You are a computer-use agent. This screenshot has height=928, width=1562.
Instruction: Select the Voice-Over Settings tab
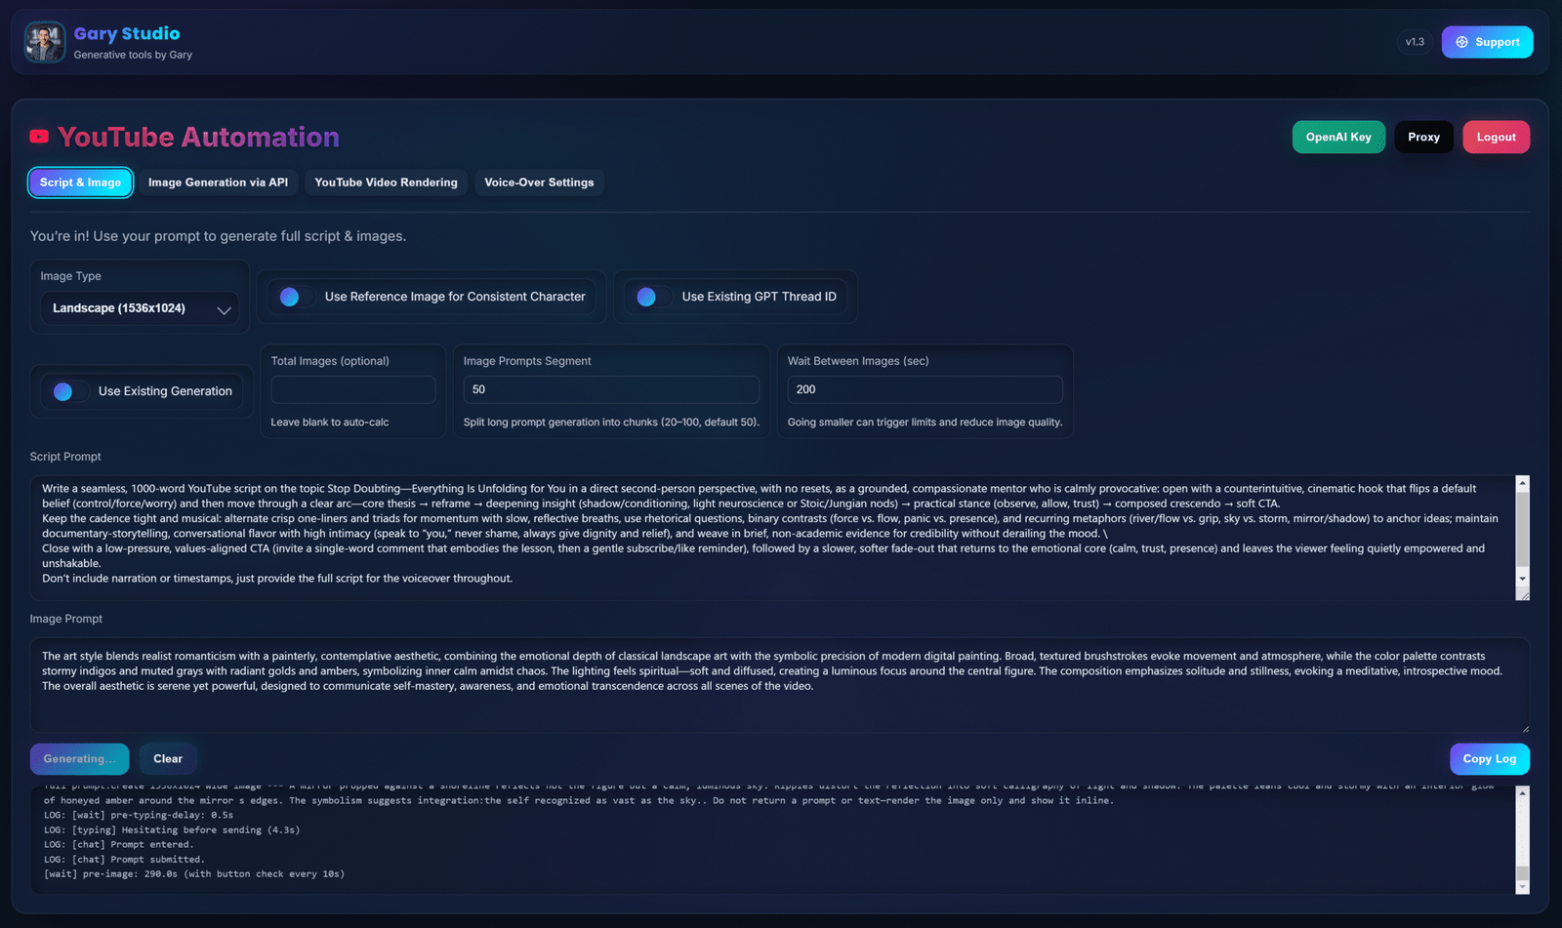click(x=539, y=182)
